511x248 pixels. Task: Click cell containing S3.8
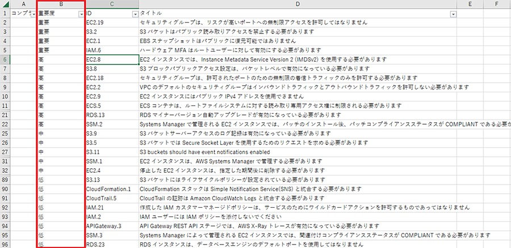click(112, 69)
